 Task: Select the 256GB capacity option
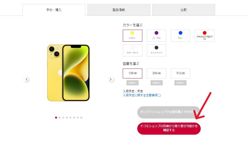coord(157,73)
